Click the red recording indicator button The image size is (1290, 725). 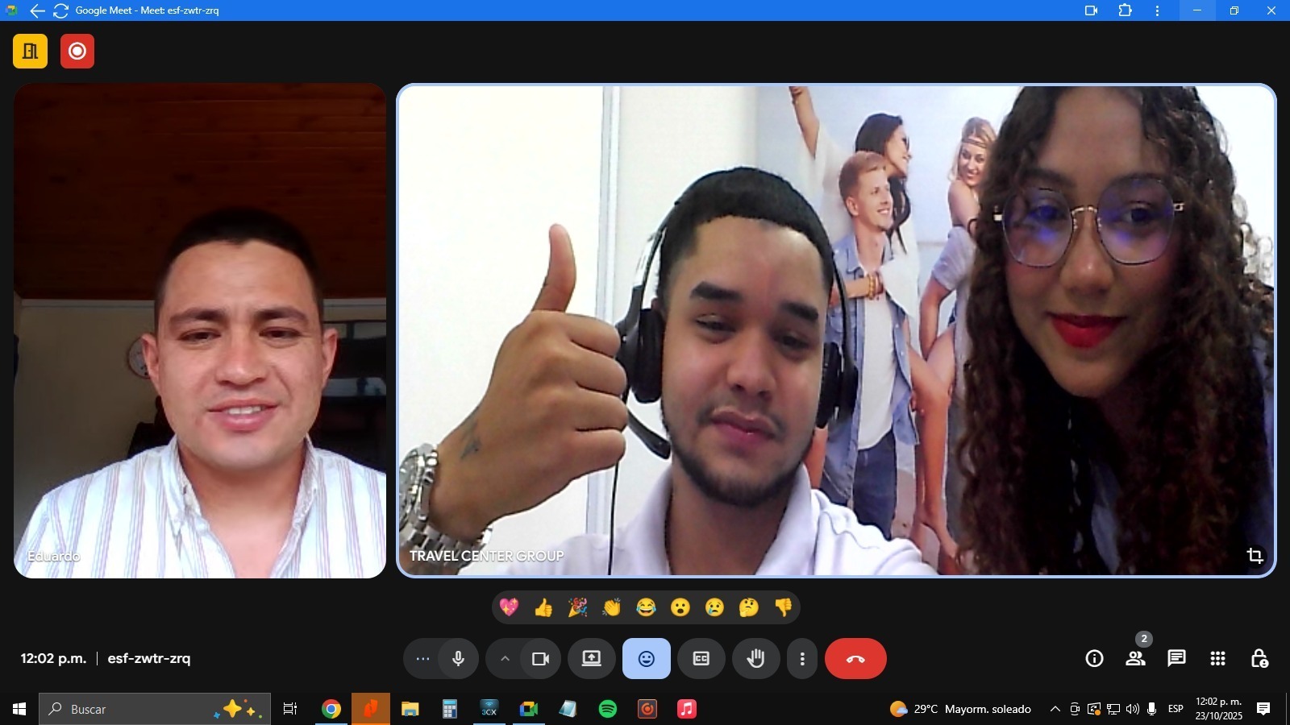coord(77,52)
